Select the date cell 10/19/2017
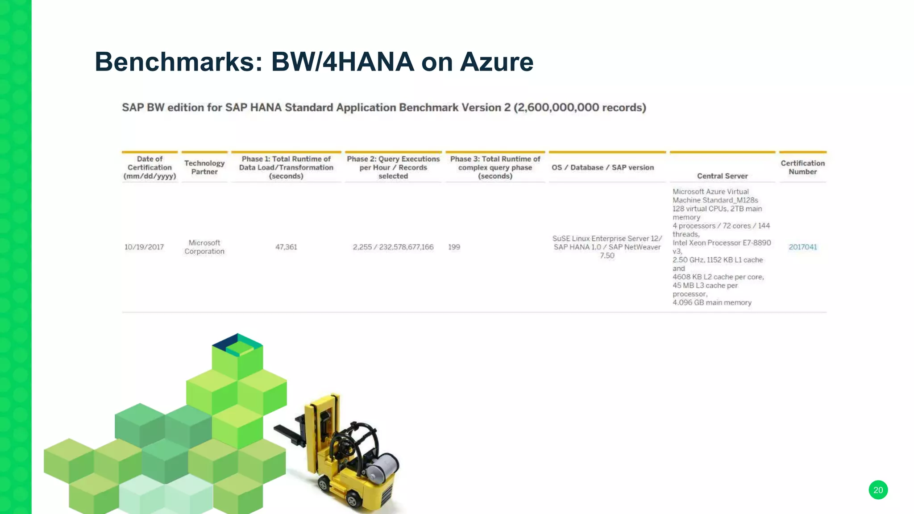914x514 pixels. tap(144, 247)
